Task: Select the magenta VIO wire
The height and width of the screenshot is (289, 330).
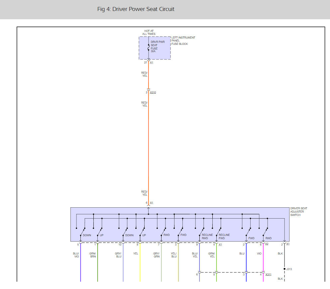Action: coord(263,262)
